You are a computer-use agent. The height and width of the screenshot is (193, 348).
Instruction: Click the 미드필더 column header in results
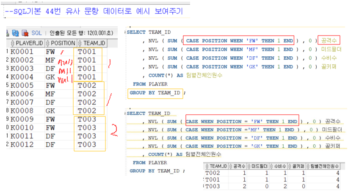(x=258, y=166)
